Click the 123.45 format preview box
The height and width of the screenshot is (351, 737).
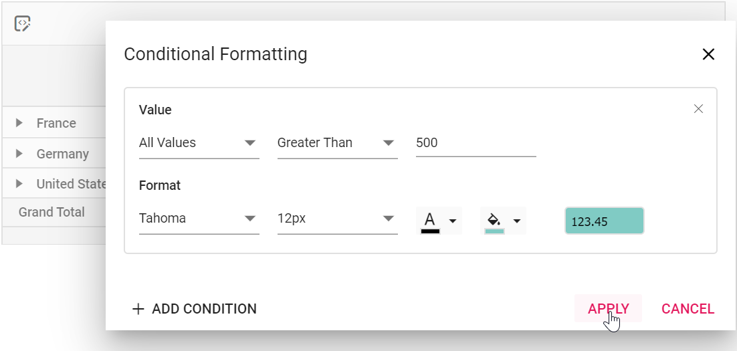coord(604,221)
